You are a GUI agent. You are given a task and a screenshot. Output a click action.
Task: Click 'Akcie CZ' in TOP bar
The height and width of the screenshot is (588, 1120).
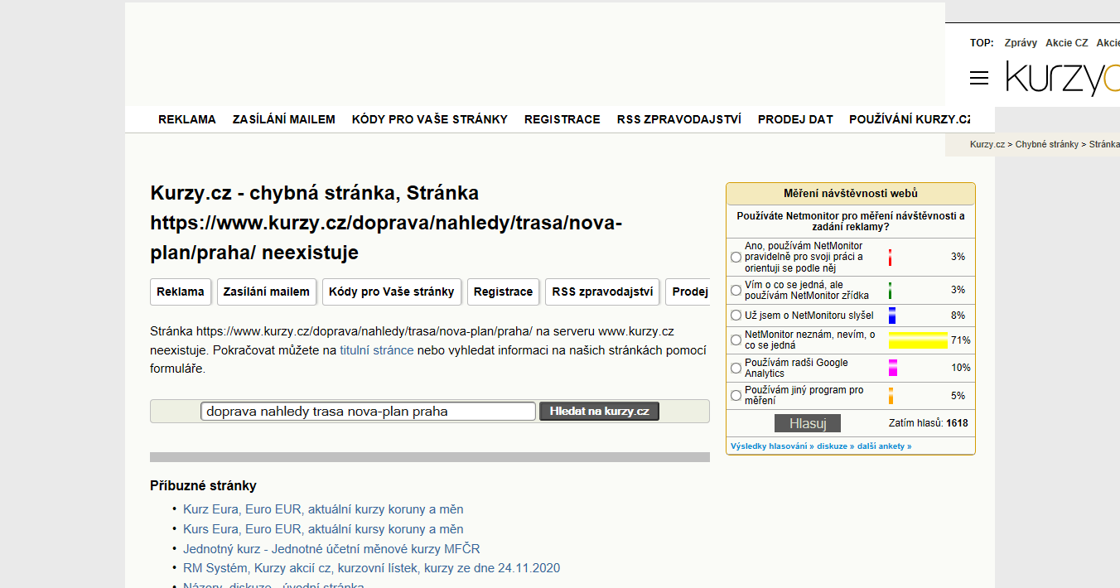pos(1067,43)
